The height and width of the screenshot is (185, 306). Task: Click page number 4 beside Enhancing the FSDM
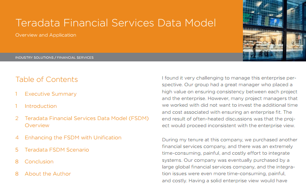pyautogui.click(x=17, y=137)
